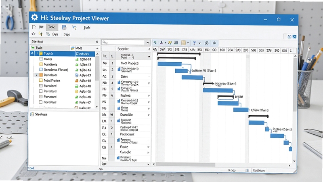Tick the box on the Noten tree row
Image resolution: width=323 pixels, height=182 pixels.
(41, 59)
